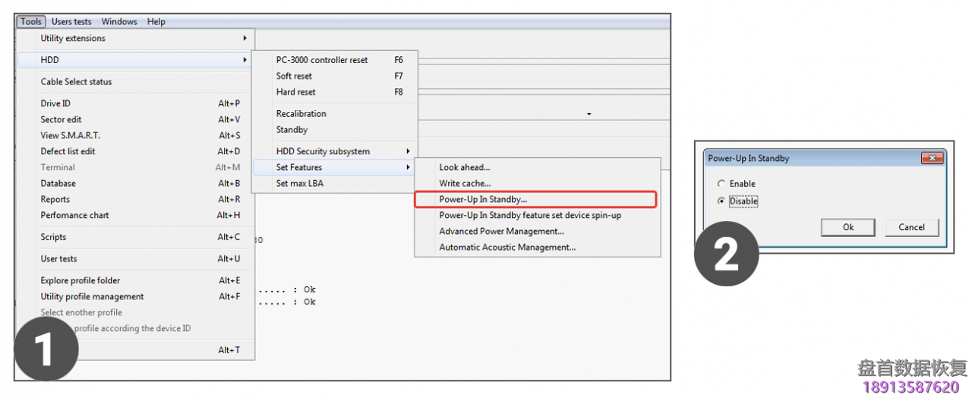Image resolution: width=972 pixels, height=398 pixels.
Task: Select Set max LBA entry
Action: [x=301, y=184]
